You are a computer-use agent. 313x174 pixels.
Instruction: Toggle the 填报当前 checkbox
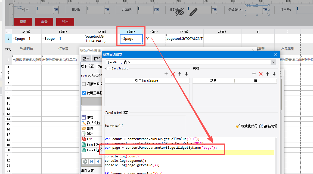[x=84, y=84]
